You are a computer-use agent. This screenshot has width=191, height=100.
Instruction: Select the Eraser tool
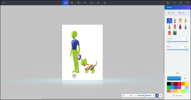click(x=175, y=27)
